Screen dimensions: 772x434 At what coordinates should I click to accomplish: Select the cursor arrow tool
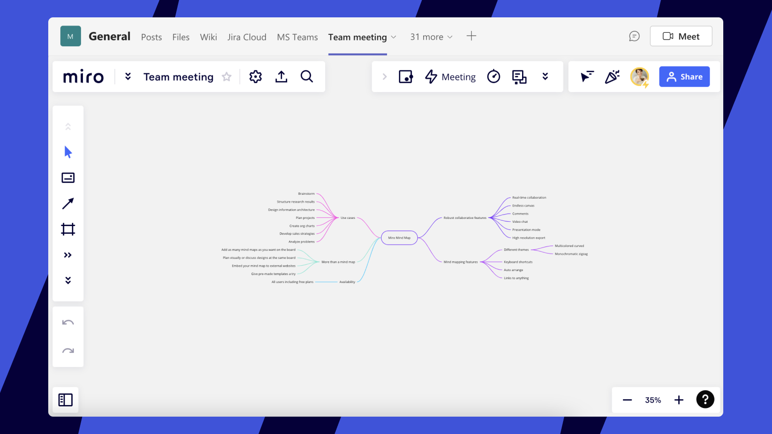68,152
